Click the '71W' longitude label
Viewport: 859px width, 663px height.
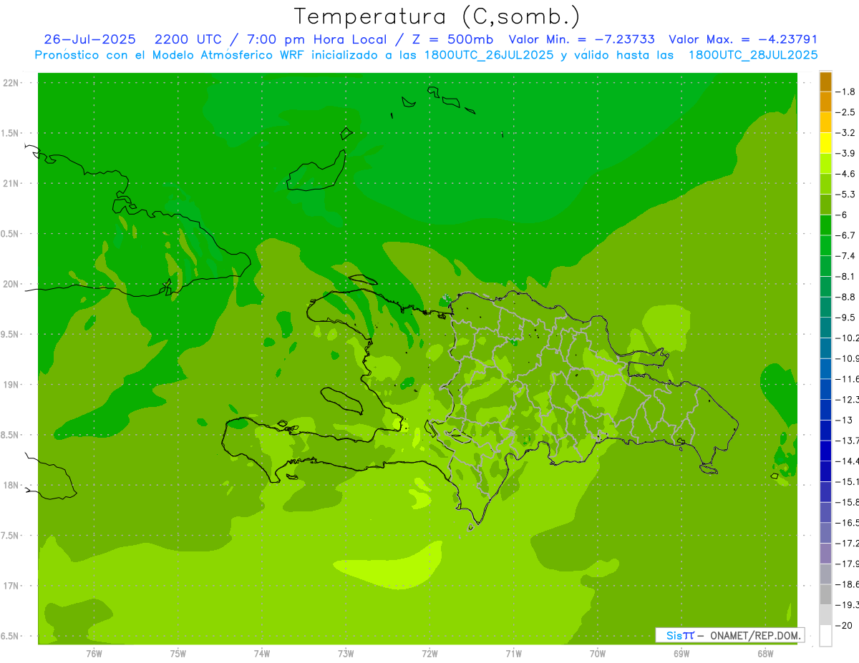[513, 654]
